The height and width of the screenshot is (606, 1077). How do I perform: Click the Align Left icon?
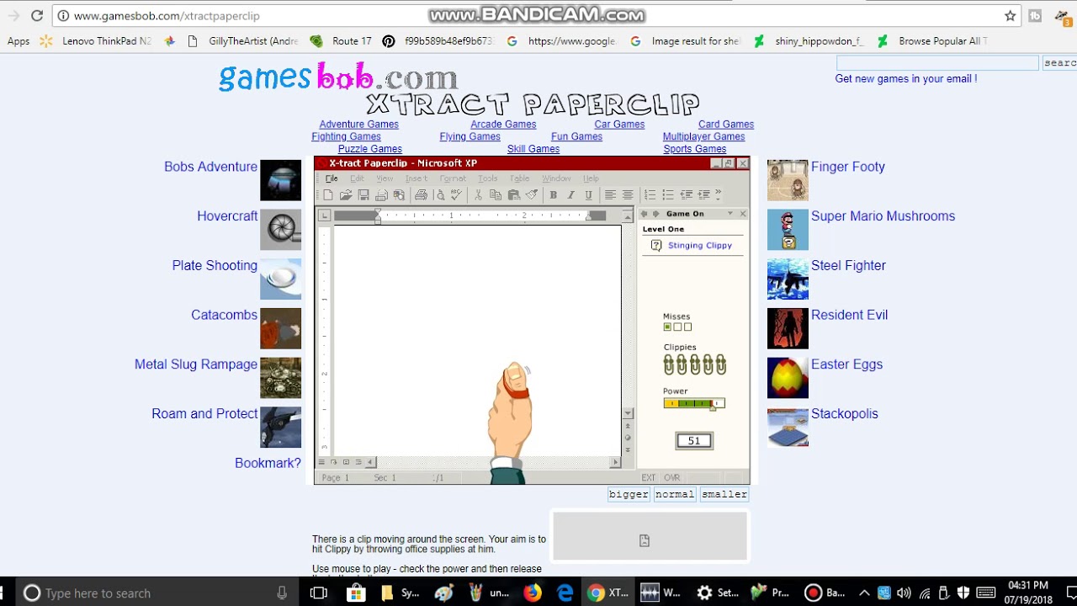pos(610,194)
